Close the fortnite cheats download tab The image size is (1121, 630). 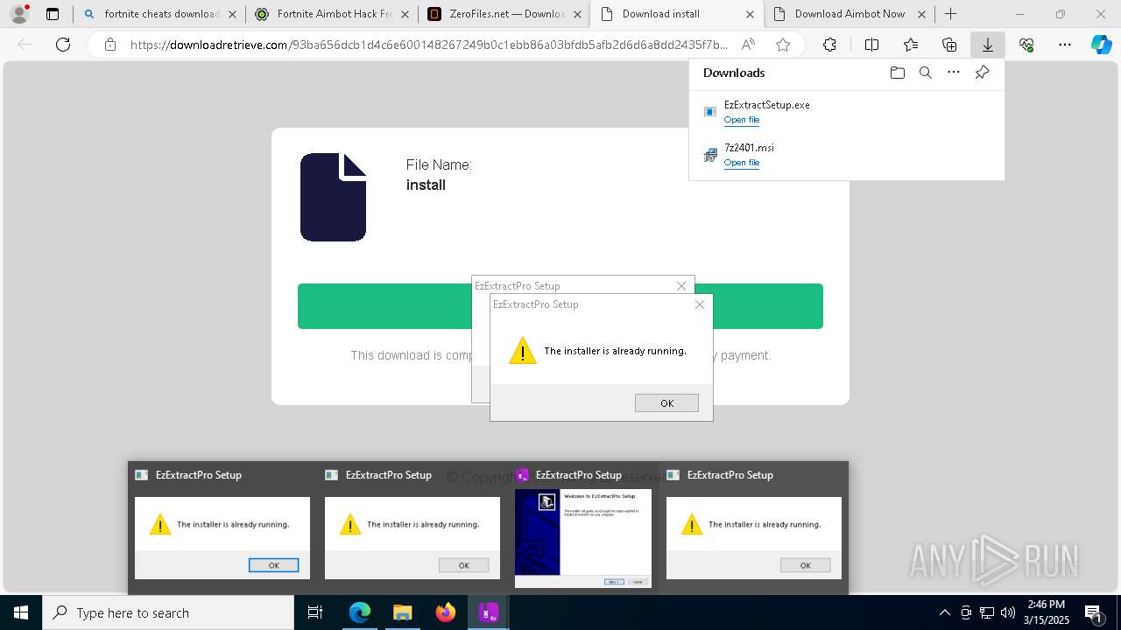pos(232,14)
